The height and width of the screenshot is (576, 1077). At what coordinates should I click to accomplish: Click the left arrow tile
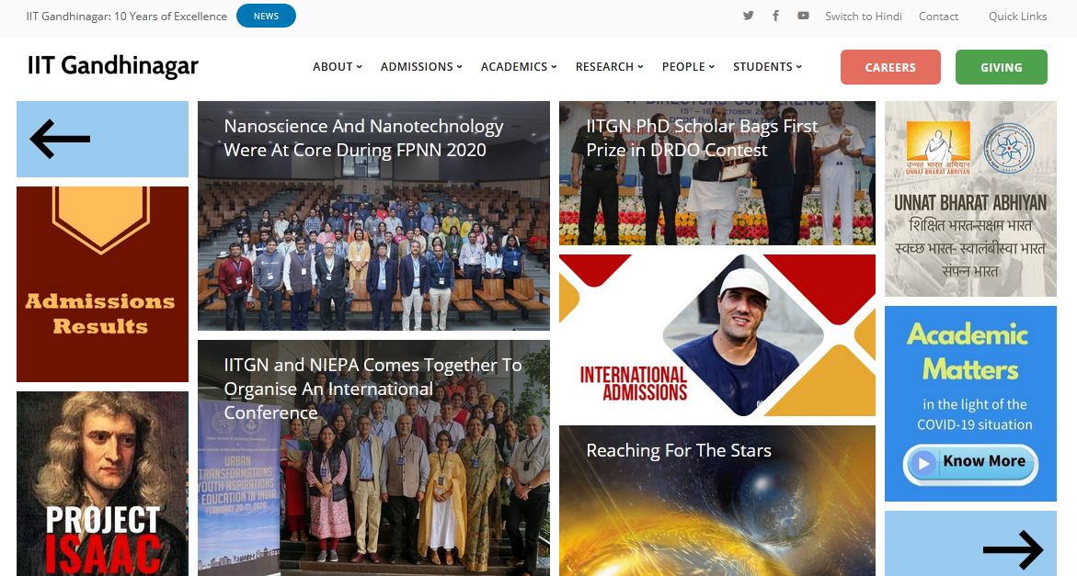pyautogui.click(x=102, y=140)
